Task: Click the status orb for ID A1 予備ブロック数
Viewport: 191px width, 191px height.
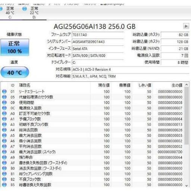Action: 4,119
